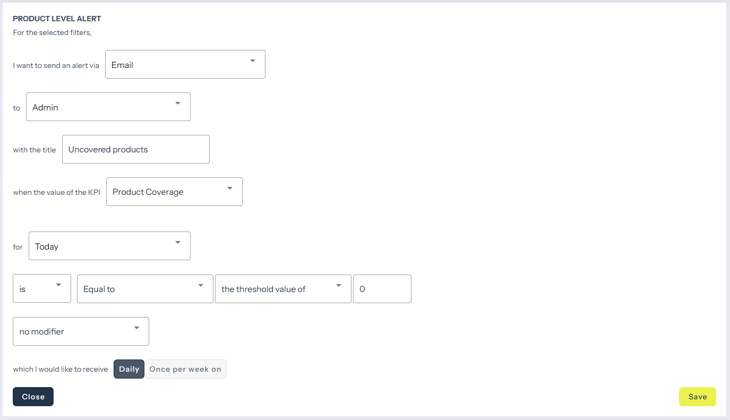Click the arrow icon in 'no modifier' box

(136, 328)
